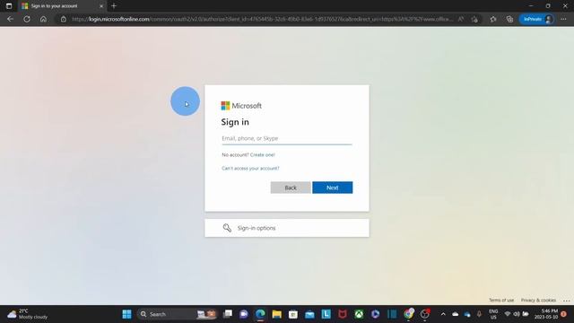Click the Create one! link
Screen dimensions: 574x323
[x=262, y=155]
